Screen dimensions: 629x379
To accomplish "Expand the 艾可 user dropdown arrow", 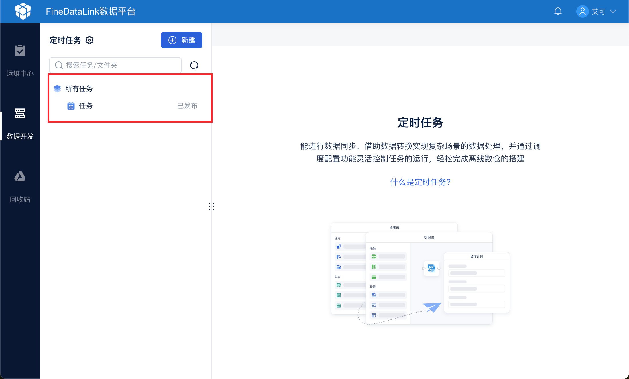I will [x=613, y=11].
